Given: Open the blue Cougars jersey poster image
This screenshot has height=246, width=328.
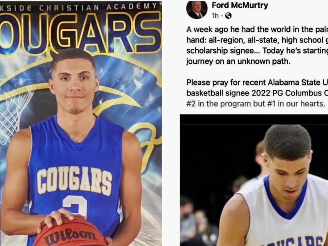Looking at the screenshot, I should [81, 124].
